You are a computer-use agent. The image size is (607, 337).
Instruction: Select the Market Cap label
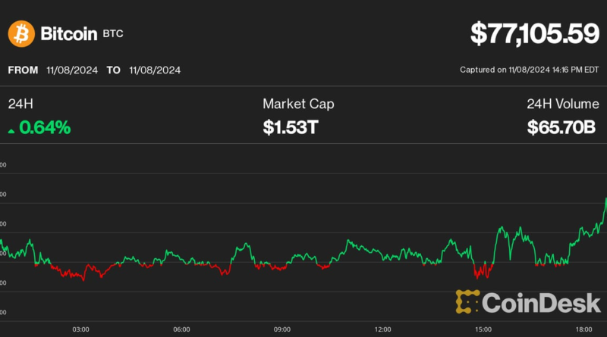click(x=298, y=104)
